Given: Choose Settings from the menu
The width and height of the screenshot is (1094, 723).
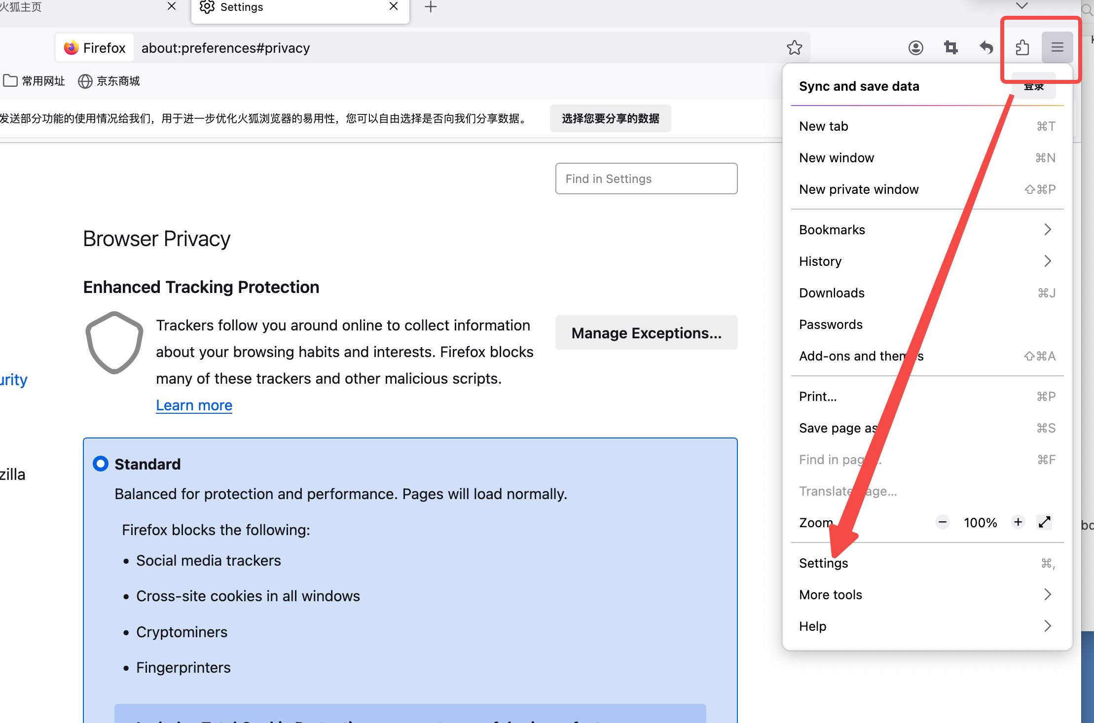Looking at the screenshot, I should [x=824, y=563].
